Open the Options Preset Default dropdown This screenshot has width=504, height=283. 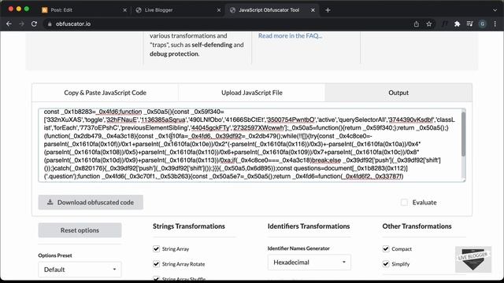point(80,270)
